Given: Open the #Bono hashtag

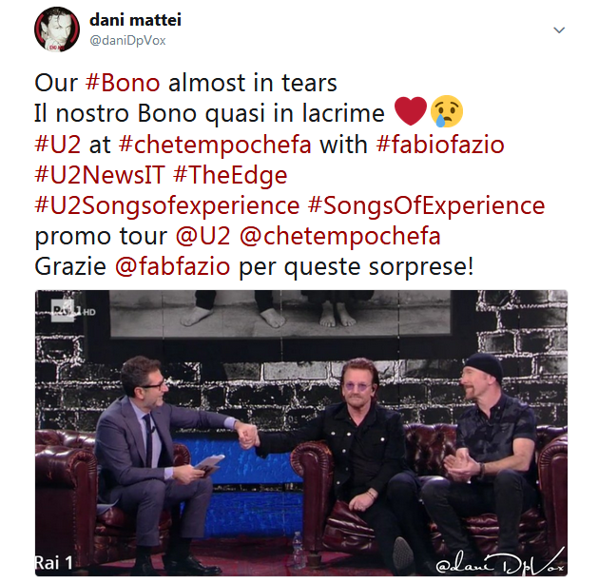Looking at the screenshot, I should point(123,83).
